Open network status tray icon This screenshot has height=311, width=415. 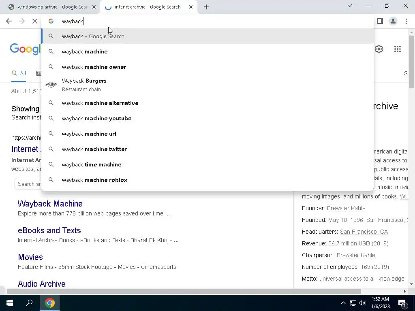pyautogui.click(x=353, y=303)
